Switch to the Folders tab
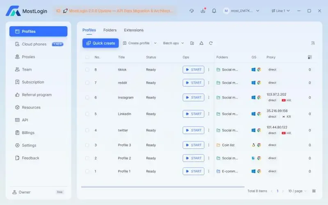 point(110,30)
